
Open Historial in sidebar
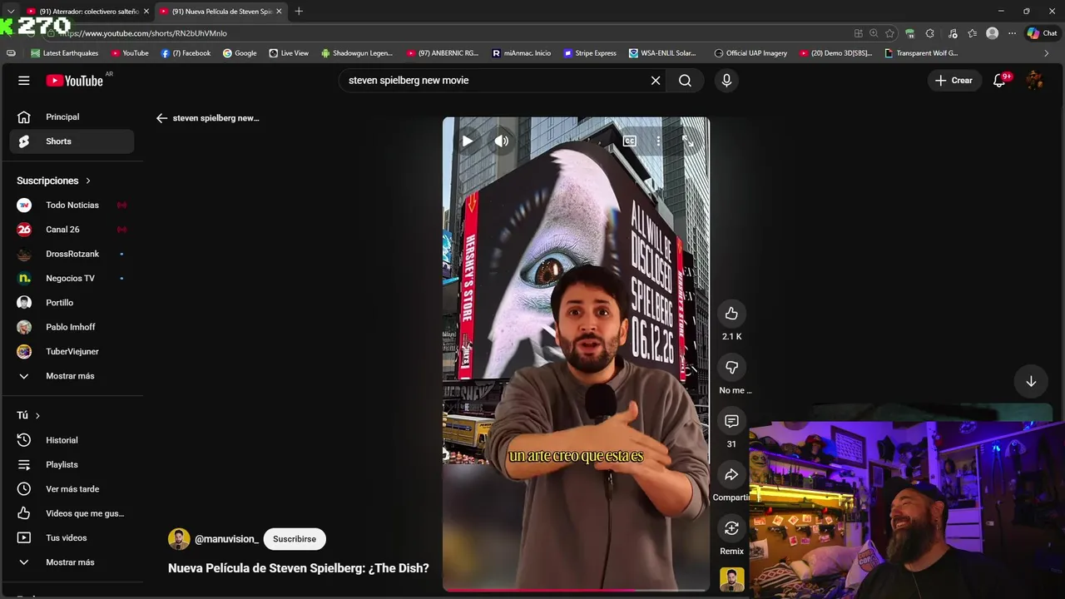(x=72, y=440)
